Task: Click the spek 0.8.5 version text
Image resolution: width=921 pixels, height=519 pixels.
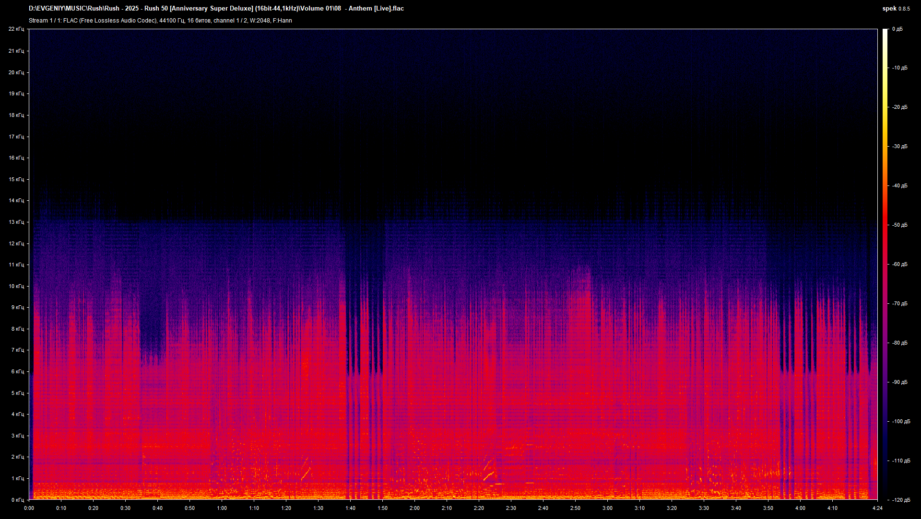Action: [896, 9]
